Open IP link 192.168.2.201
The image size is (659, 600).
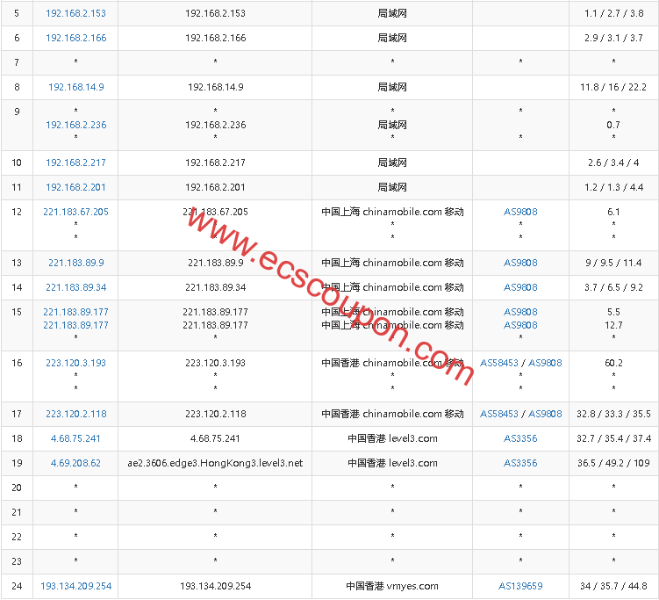point(75,187)
